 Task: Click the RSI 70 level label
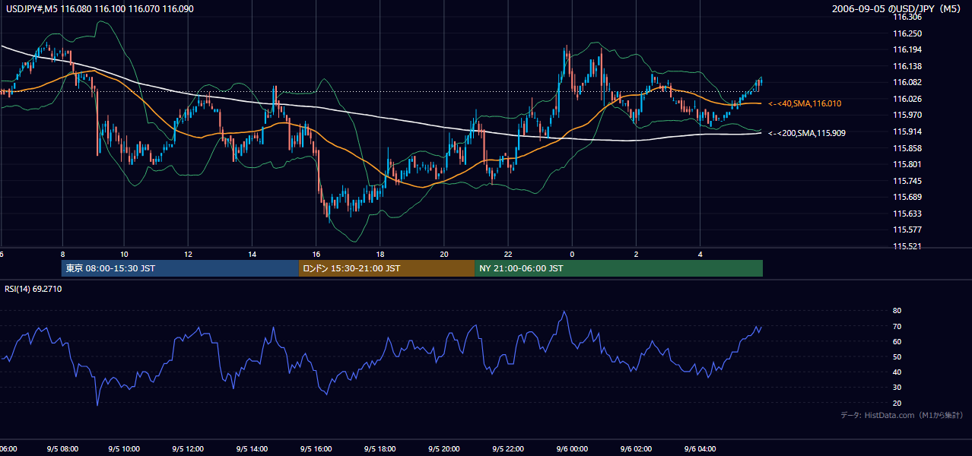(x=897, y=326)
